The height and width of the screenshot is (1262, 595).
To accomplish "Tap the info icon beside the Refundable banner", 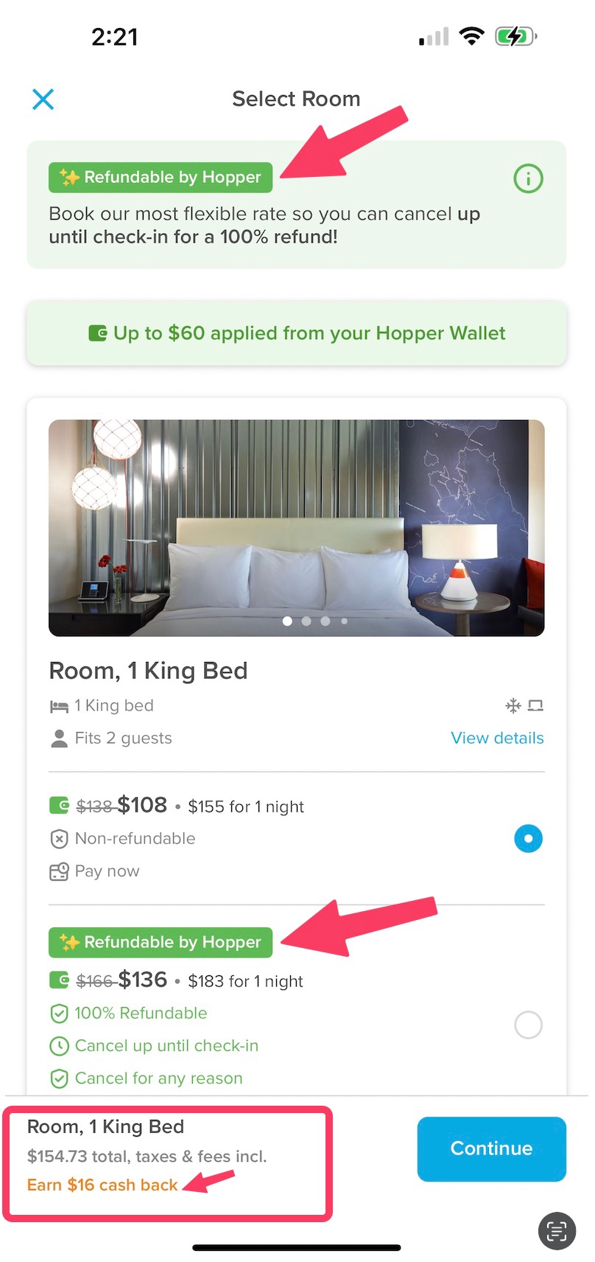I will pyautogui.click(x=528, y=178).
